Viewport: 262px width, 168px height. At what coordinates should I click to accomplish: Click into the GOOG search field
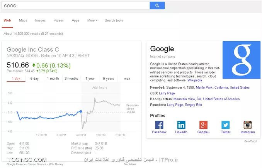(75, 6)
